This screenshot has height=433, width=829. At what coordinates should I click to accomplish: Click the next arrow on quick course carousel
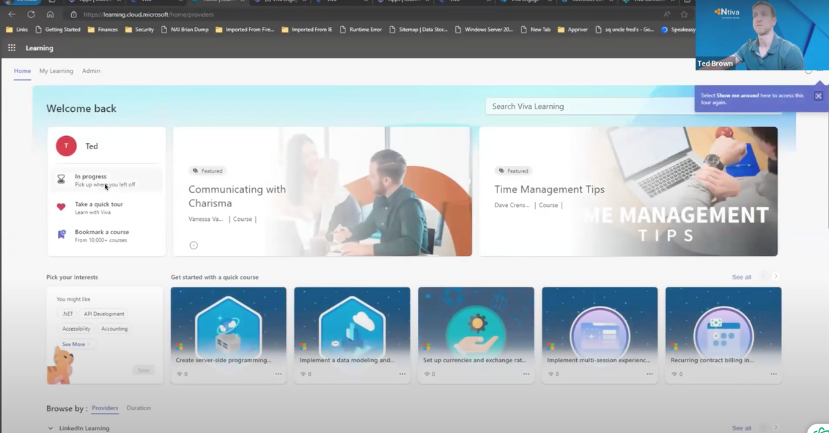(775, 276)
